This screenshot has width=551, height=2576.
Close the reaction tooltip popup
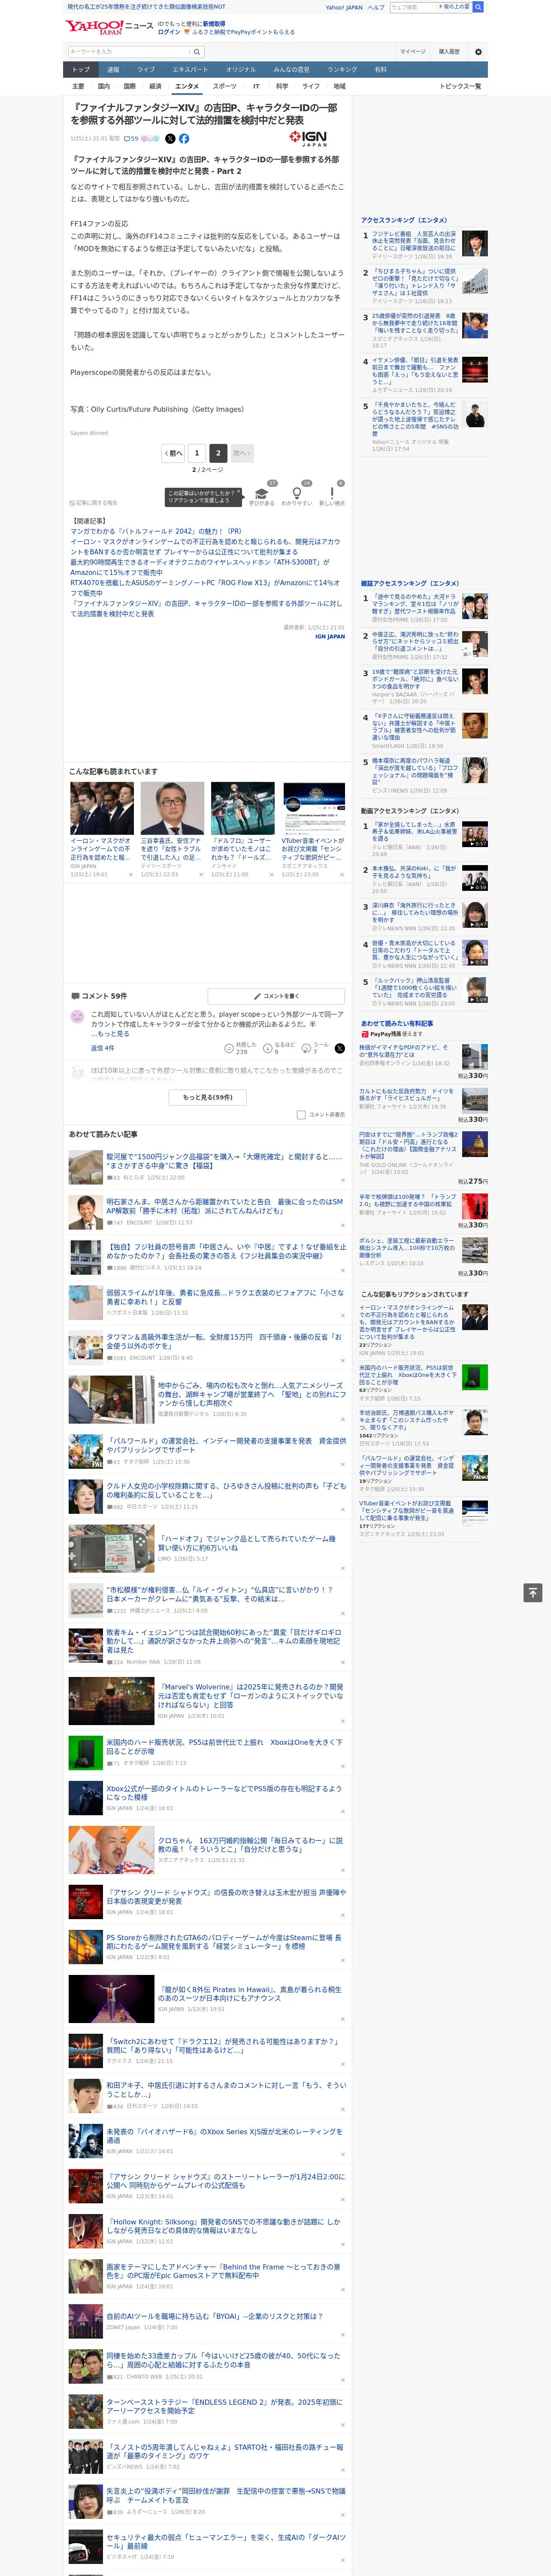click(240, 492)
